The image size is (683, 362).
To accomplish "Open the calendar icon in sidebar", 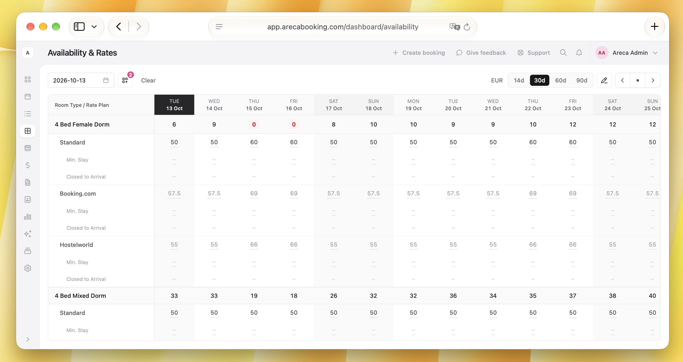I will pyautogui.click(x=28, y=97).
